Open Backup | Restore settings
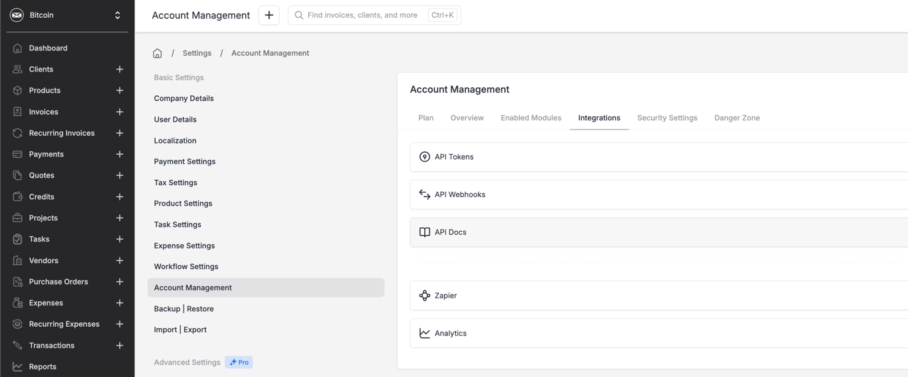 pyautogui.click(x=184, y=309)
